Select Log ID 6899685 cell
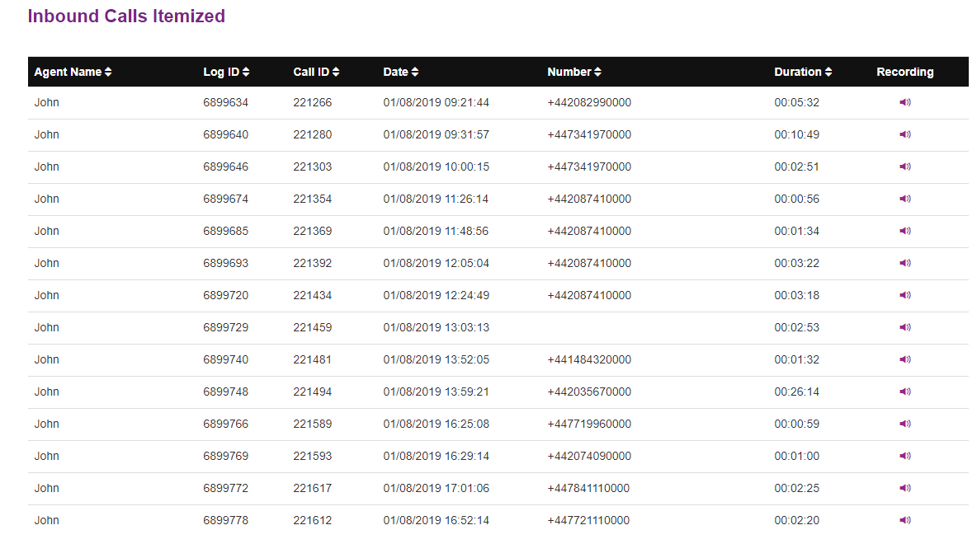The height and width of the screenshot is (544, 977). click(x=225, y=231)
